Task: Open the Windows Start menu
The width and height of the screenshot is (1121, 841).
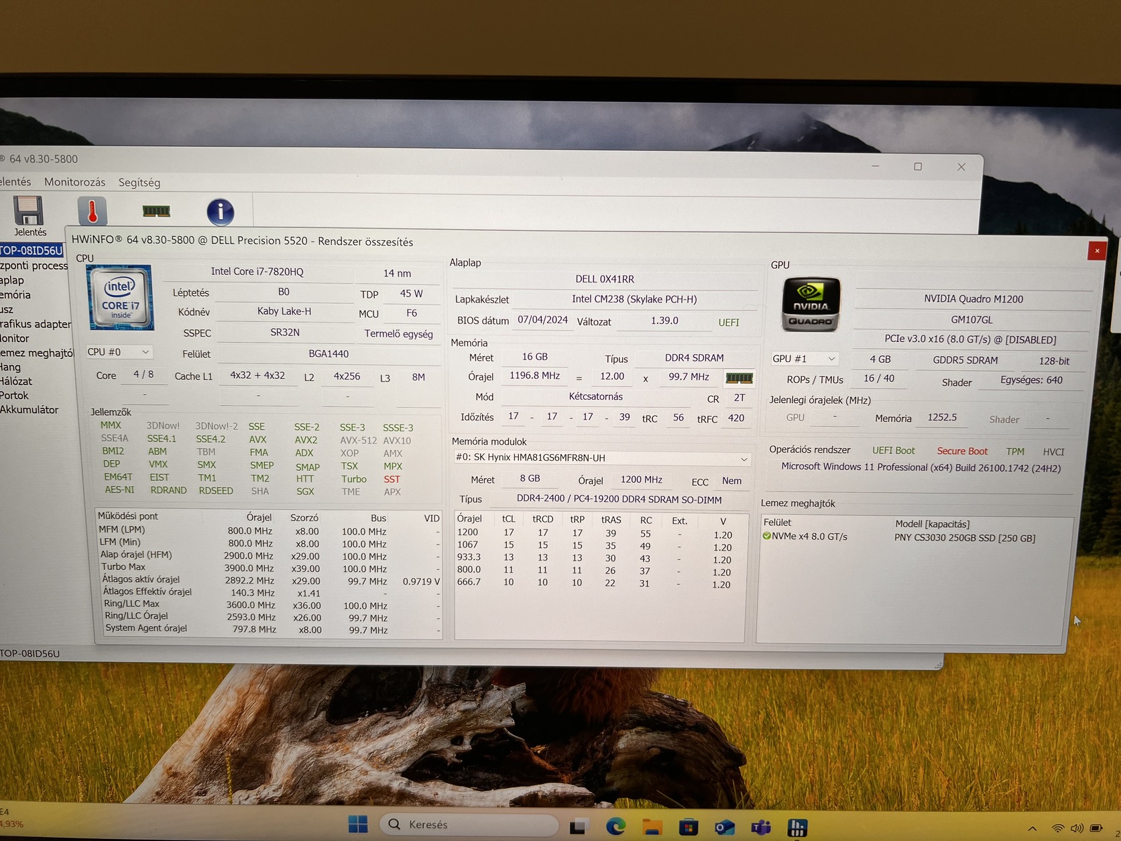Action: (x=358, y=824)
